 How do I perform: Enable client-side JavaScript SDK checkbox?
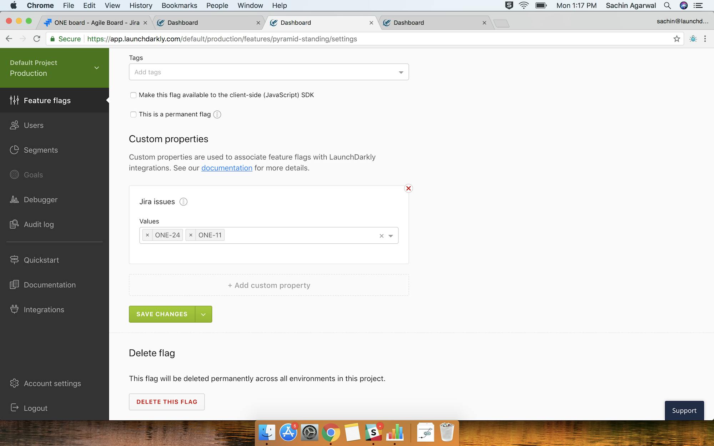133,95
